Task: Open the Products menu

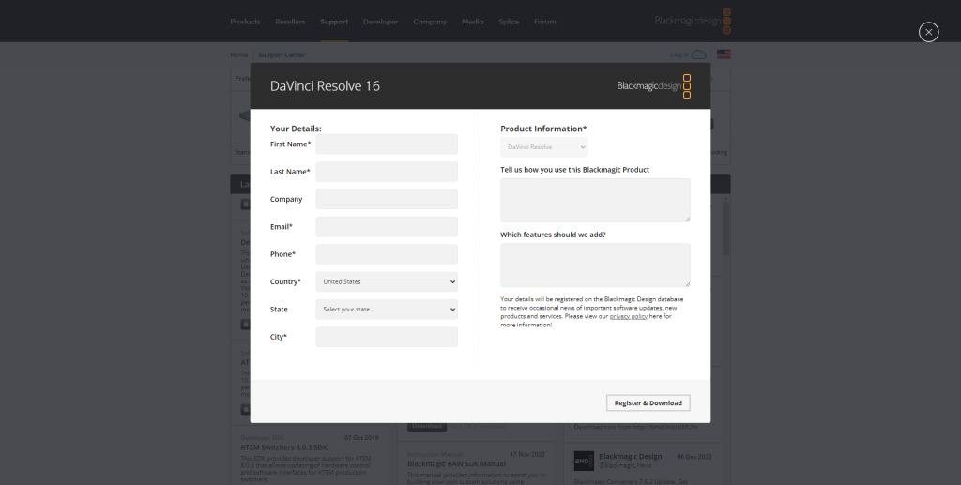Action: click(x=245, y=22)
